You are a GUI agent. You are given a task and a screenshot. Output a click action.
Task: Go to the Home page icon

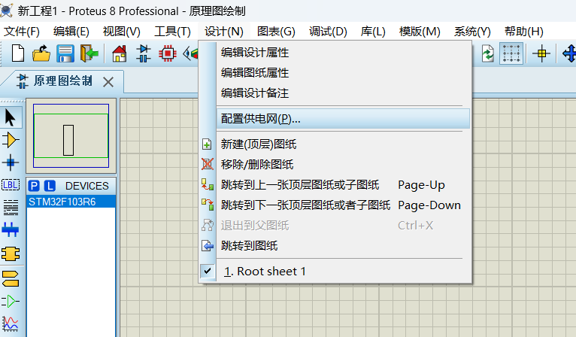(120, 53)
